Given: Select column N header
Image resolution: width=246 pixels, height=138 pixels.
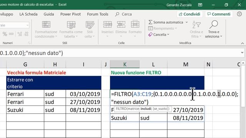Looking at the screenshot, I should [208, 64].
